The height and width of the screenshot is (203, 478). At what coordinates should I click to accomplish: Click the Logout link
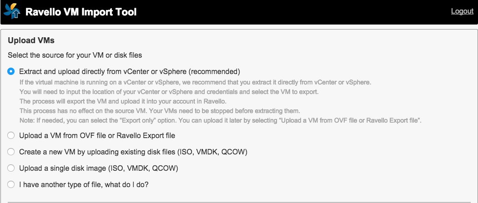[462, 11]
